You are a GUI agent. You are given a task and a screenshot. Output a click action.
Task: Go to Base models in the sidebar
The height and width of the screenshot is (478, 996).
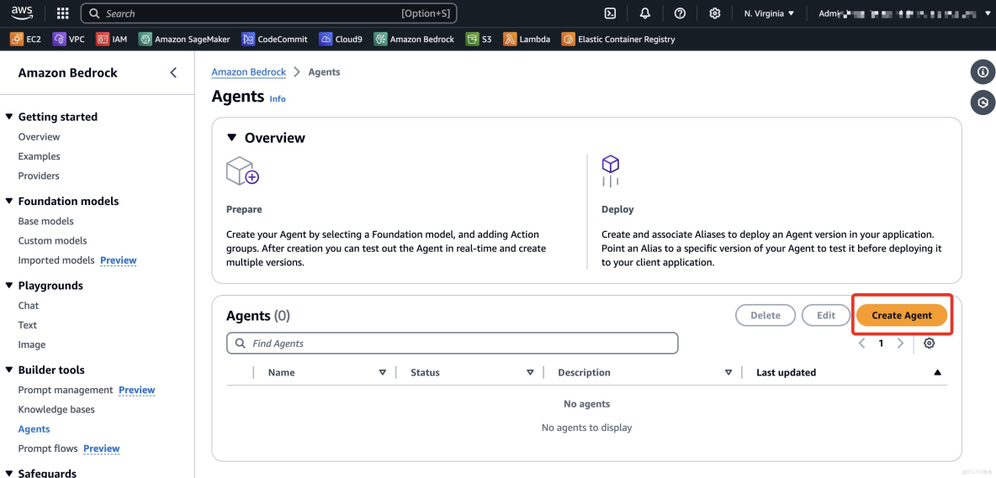pyautogui.click(x=45, y=221)
